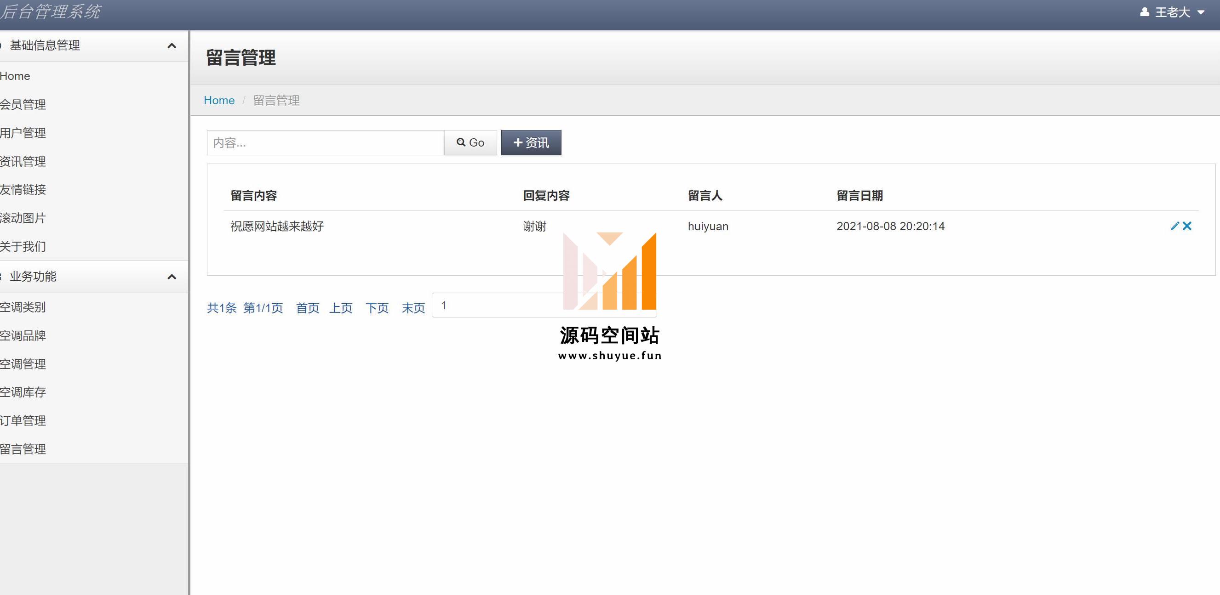Image resolution: width=1220 pixels, height=595 pixels.
Task: Click the Go search button
Action: tap(470, 142)
